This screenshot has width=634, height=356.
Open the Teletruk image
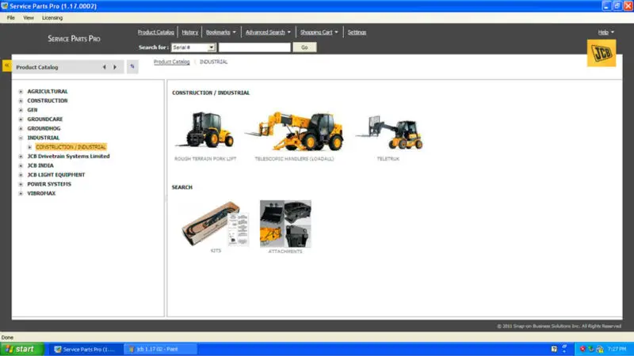389,132
